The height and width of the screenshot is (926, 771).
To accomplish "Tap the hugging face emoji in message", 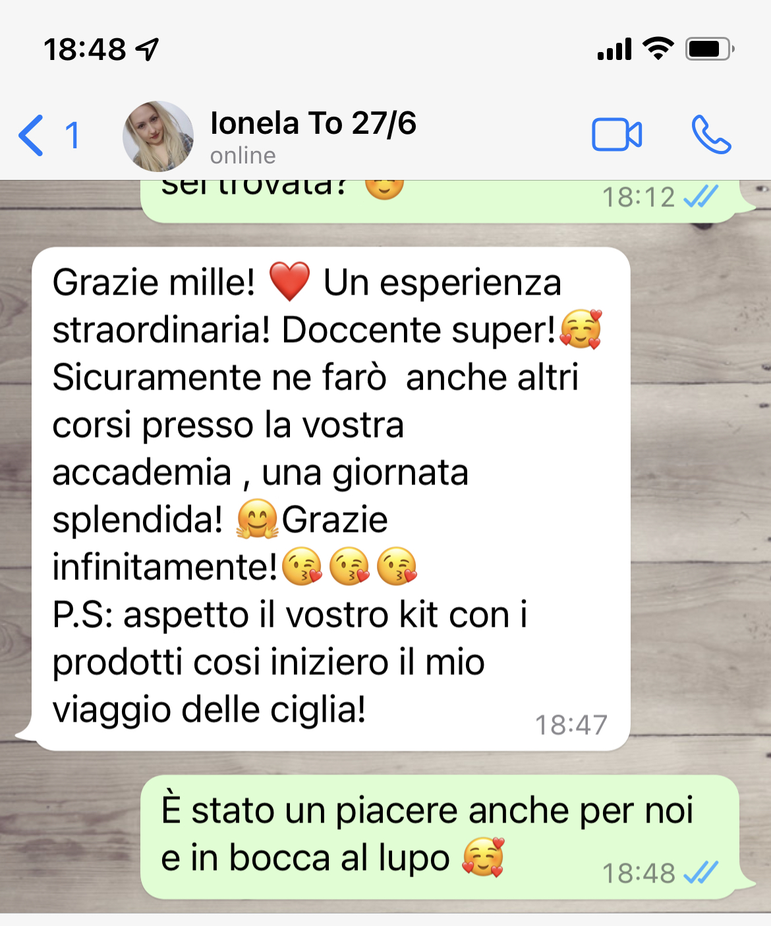I will 258,519.
